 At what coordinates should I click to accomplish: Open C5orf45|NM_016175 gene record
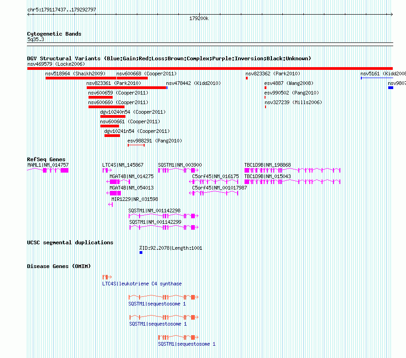click(215, 176)
